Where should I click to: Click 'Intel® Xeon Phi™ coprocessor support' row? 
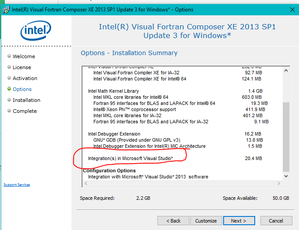point(135,109)
